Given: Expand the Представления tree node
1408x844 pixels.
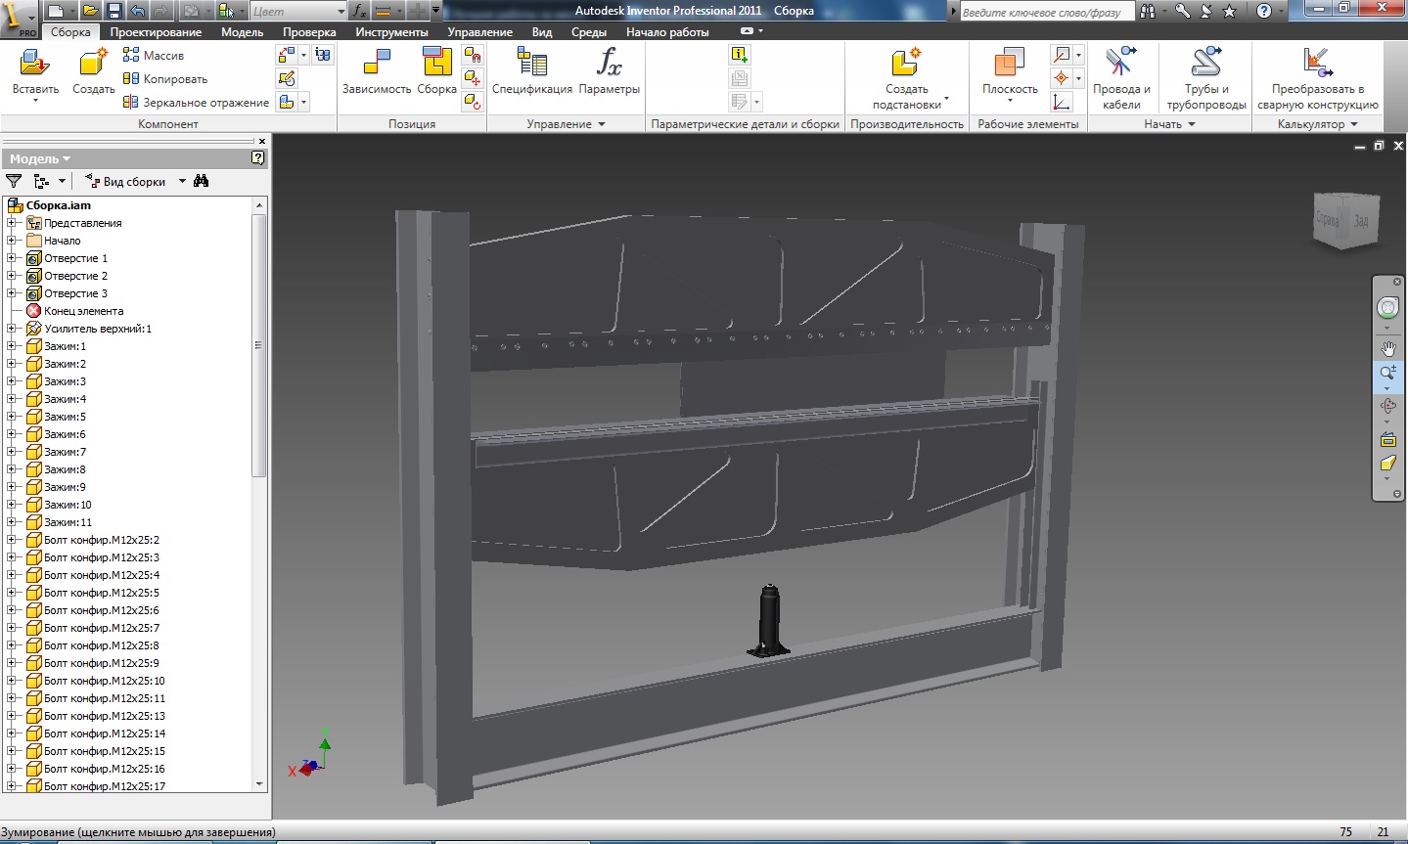Looking at the screenshot, I should pyautogui.click(x=12, y=223).
